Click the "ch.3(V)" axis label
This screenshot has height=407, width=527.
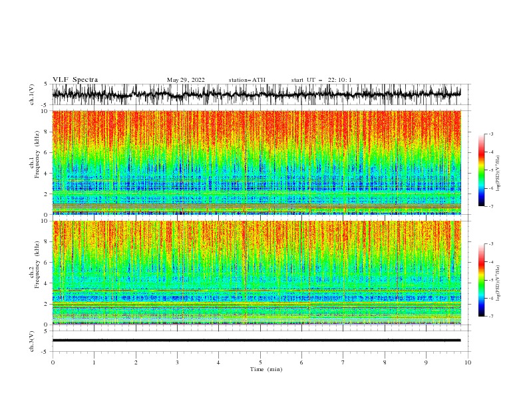click(x=32, y=341)
